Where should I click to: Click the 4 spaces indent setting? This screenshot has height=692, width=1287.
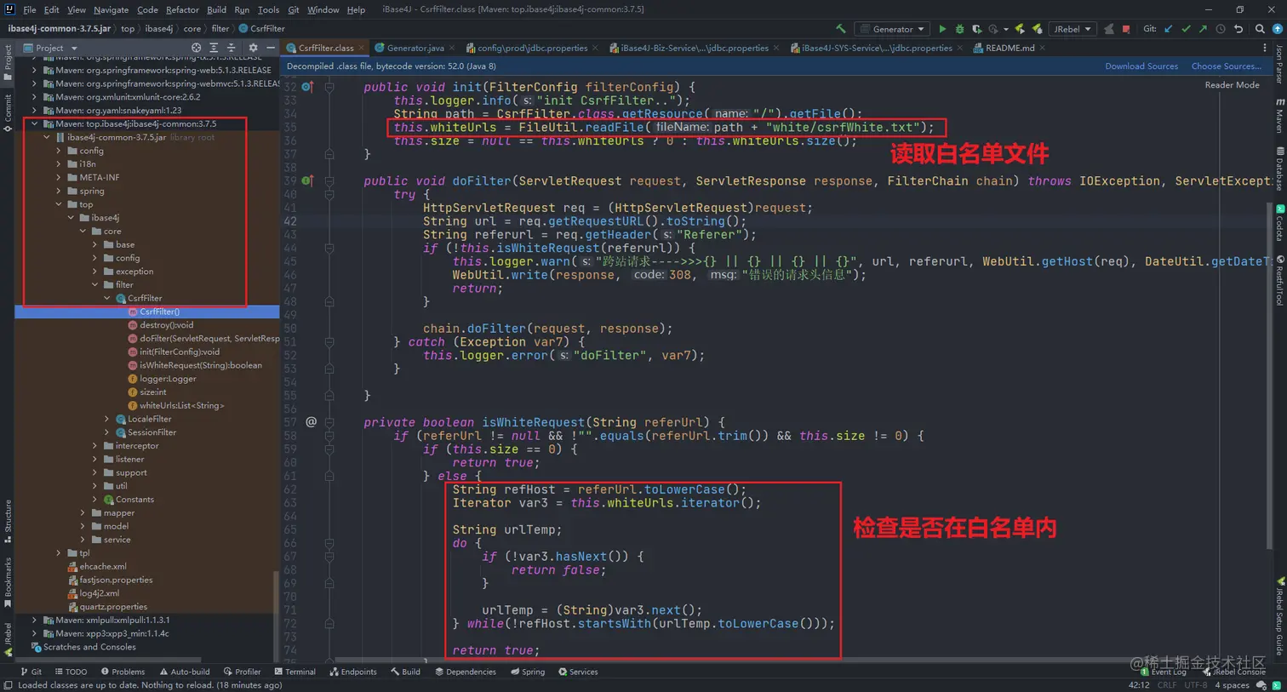tap(1232, 684)
